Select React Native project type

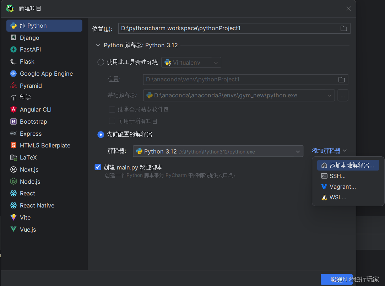44,205
